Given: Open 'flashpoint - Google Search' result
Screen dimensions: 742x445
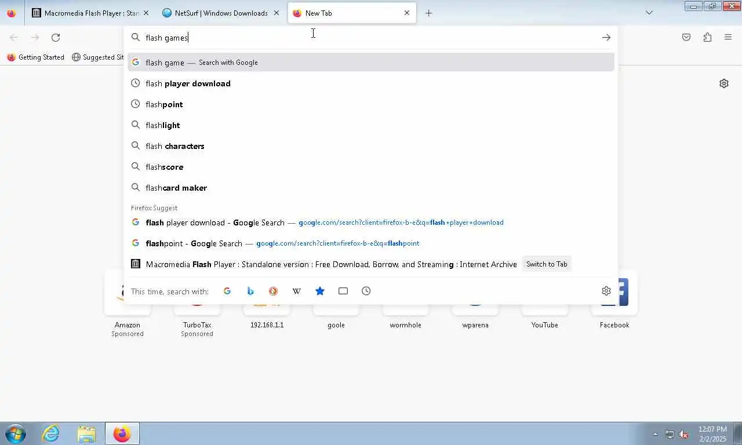Looking at the screenshot, I should [x=371, y=243].
